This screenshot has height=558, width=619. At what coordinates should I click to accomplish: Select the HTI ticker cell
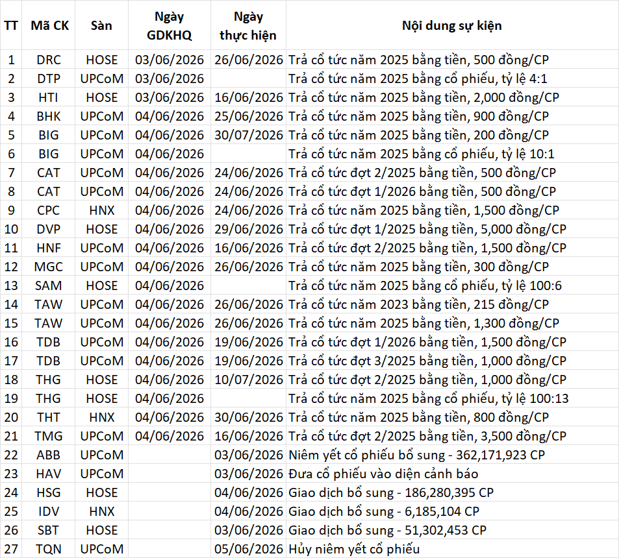(49, 97)
